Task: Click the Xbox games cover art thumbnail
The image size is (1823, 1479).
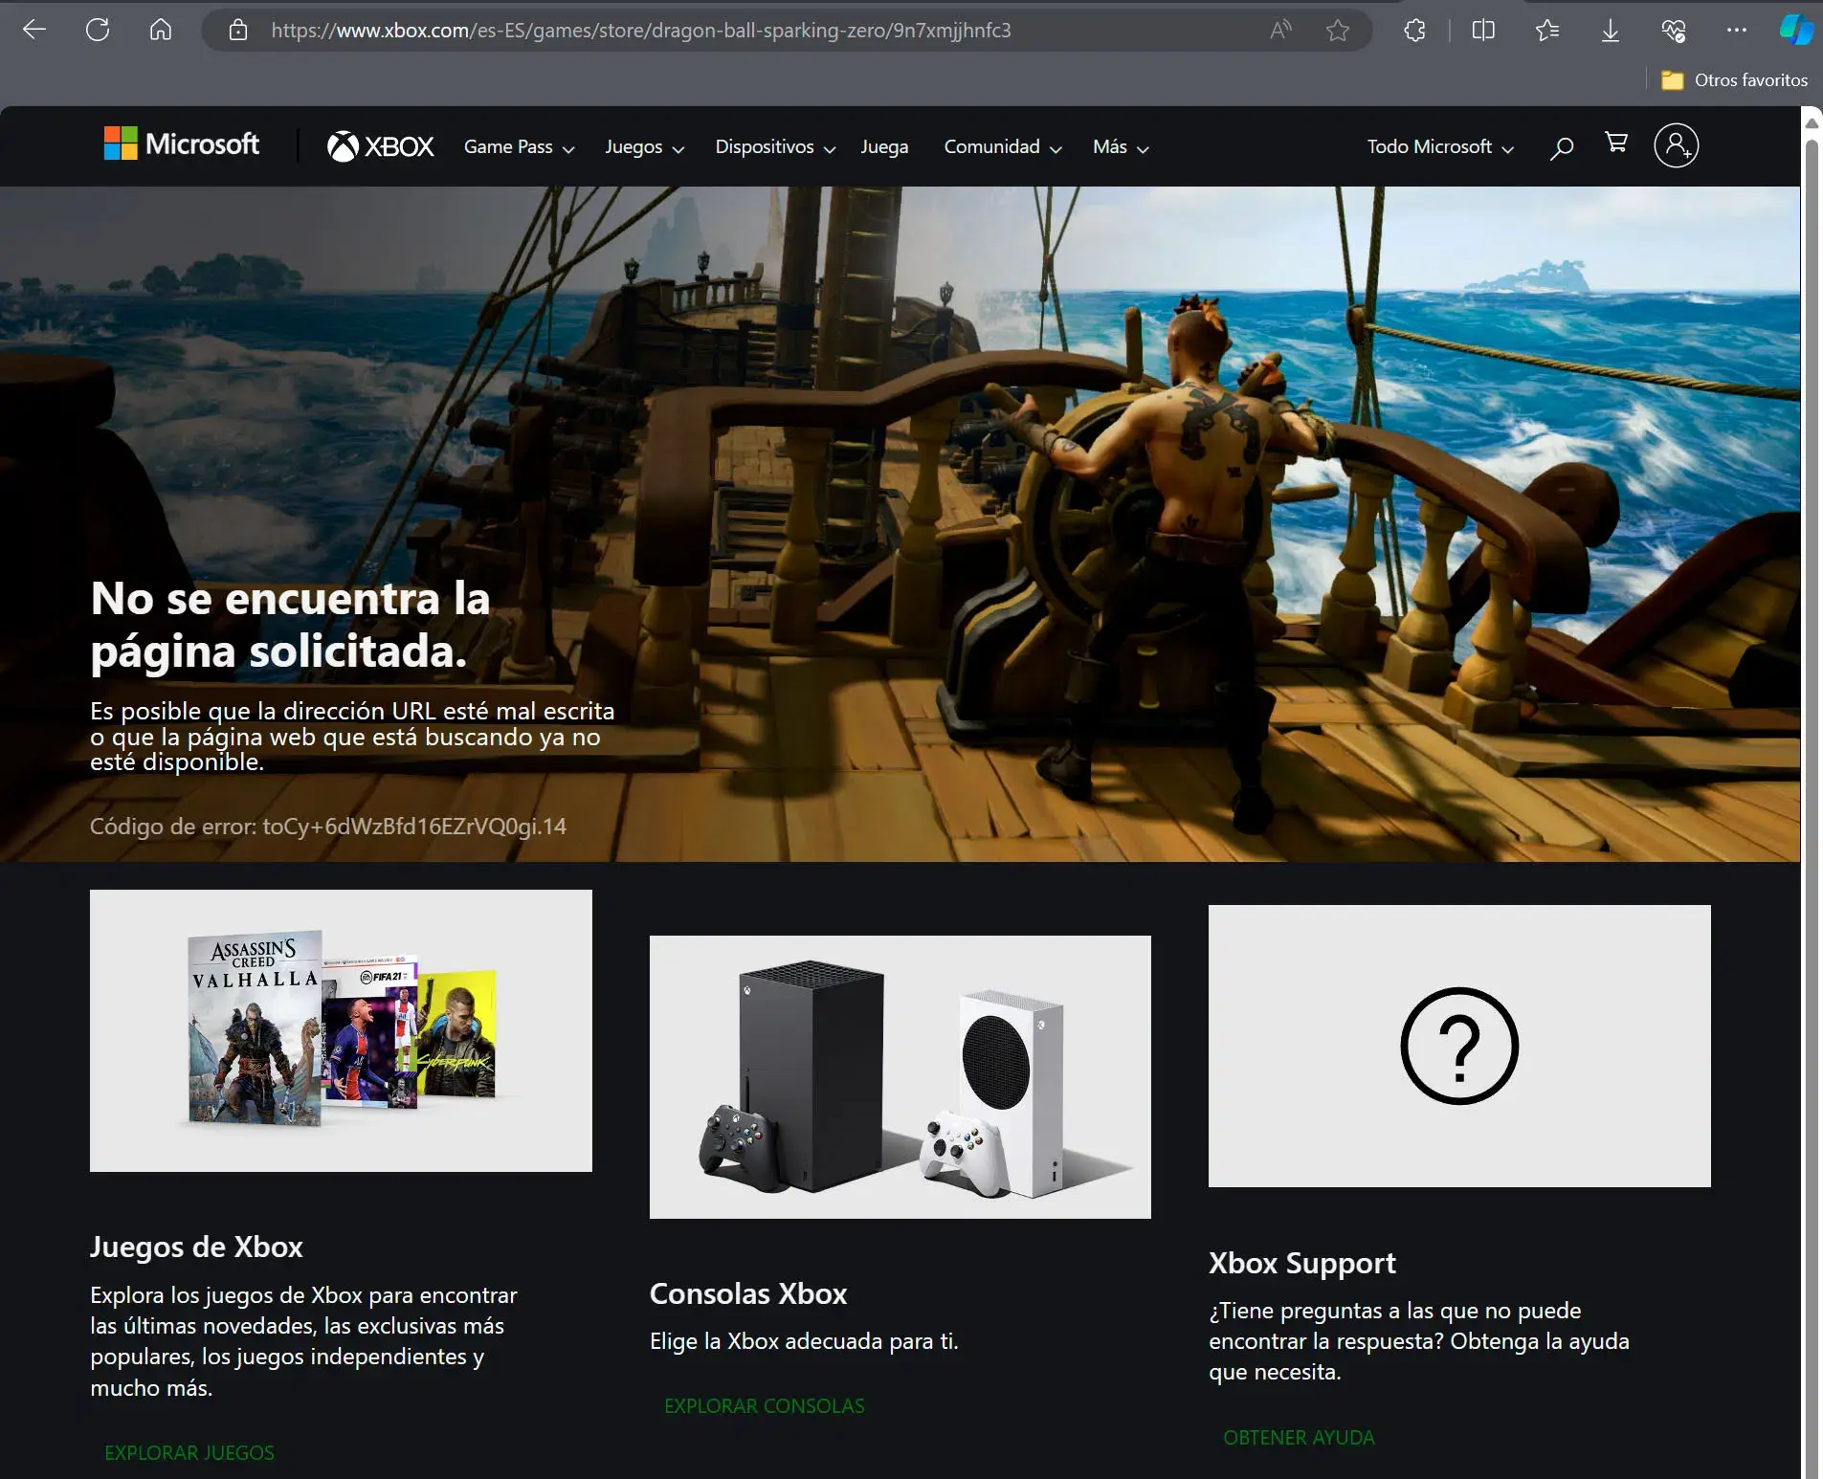Action: [341, 1030]
